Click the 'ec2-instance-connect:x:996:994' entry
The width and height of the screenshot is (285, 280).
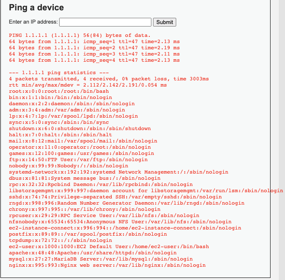[x=125, y=227]
